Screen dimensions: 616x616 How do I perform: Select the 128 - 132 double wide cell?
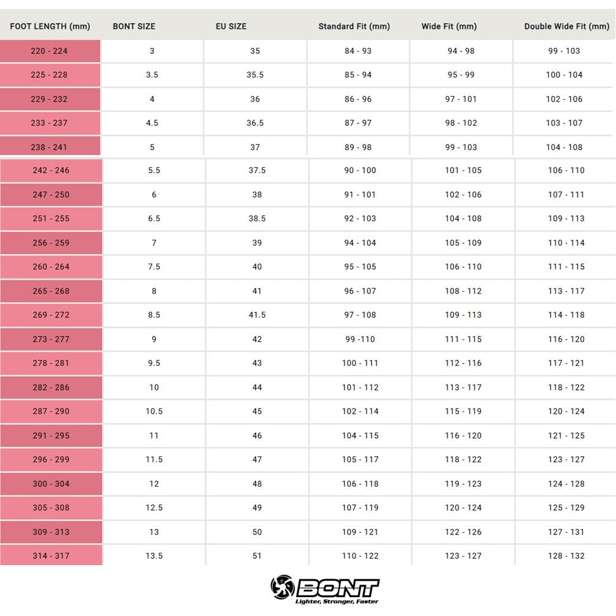[x=566, y=556]
